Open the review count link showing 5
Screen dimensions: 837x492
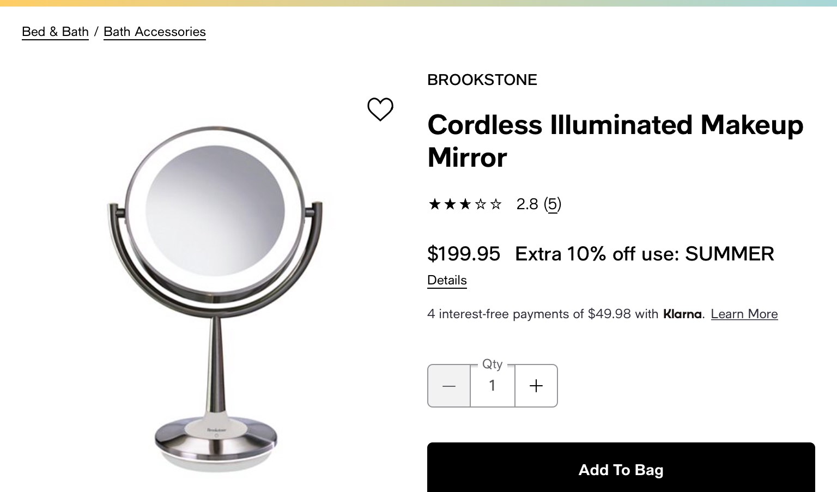click(553, 204)
